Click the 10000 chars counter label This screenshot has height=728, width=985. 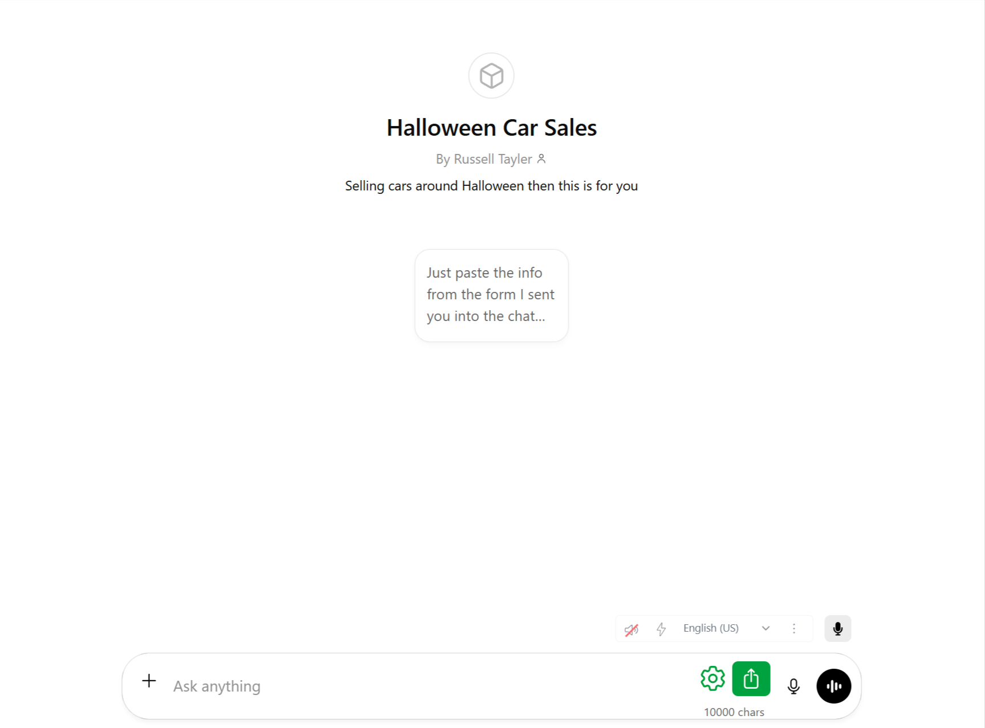[734, 712]
